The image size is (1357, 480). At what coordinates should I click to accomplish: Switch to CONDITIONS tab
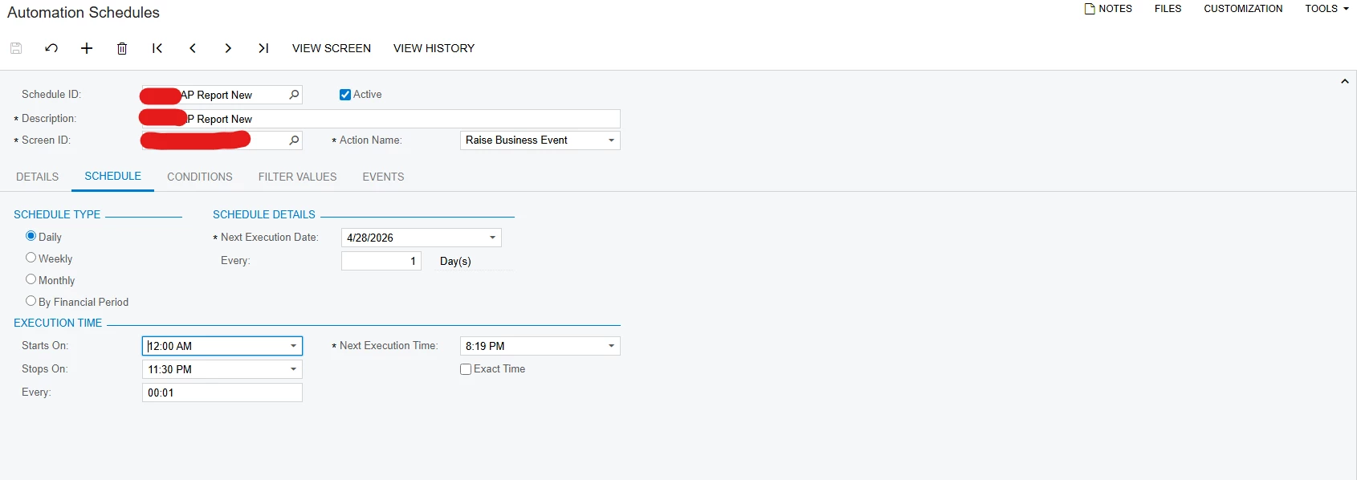[200, 177]
